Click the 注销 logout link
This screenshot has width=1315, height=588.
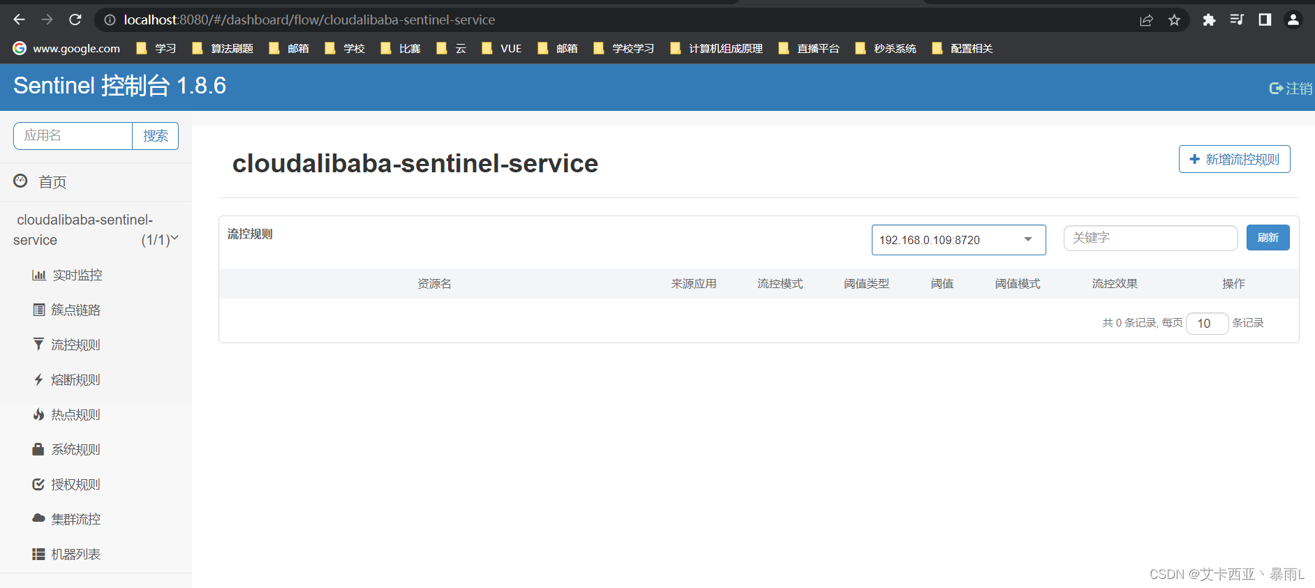1291,88
